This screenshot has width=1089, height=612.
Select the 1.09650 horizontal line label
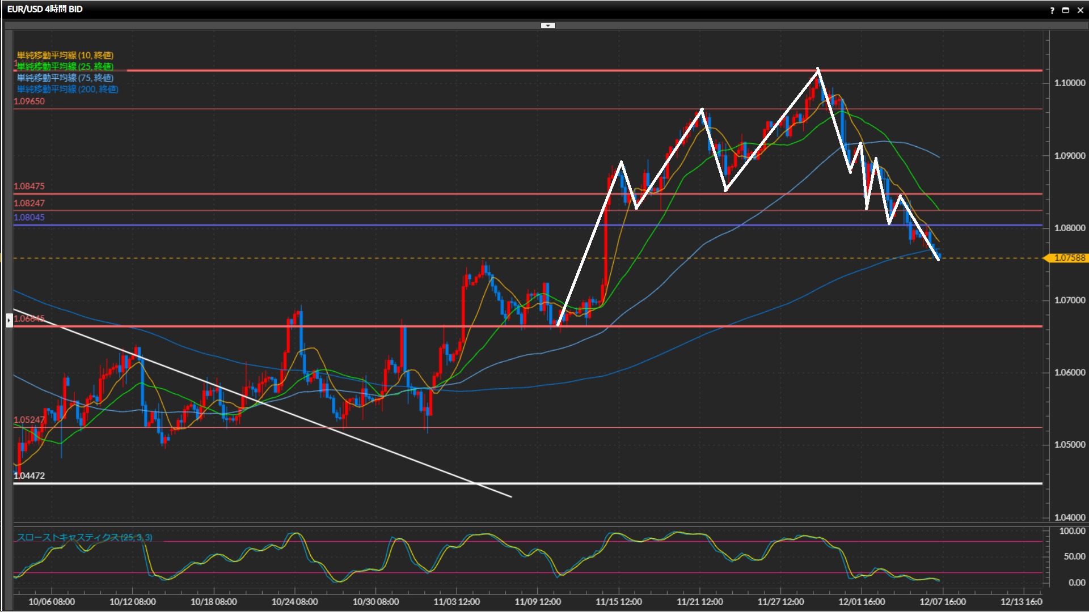click(29, 101)
